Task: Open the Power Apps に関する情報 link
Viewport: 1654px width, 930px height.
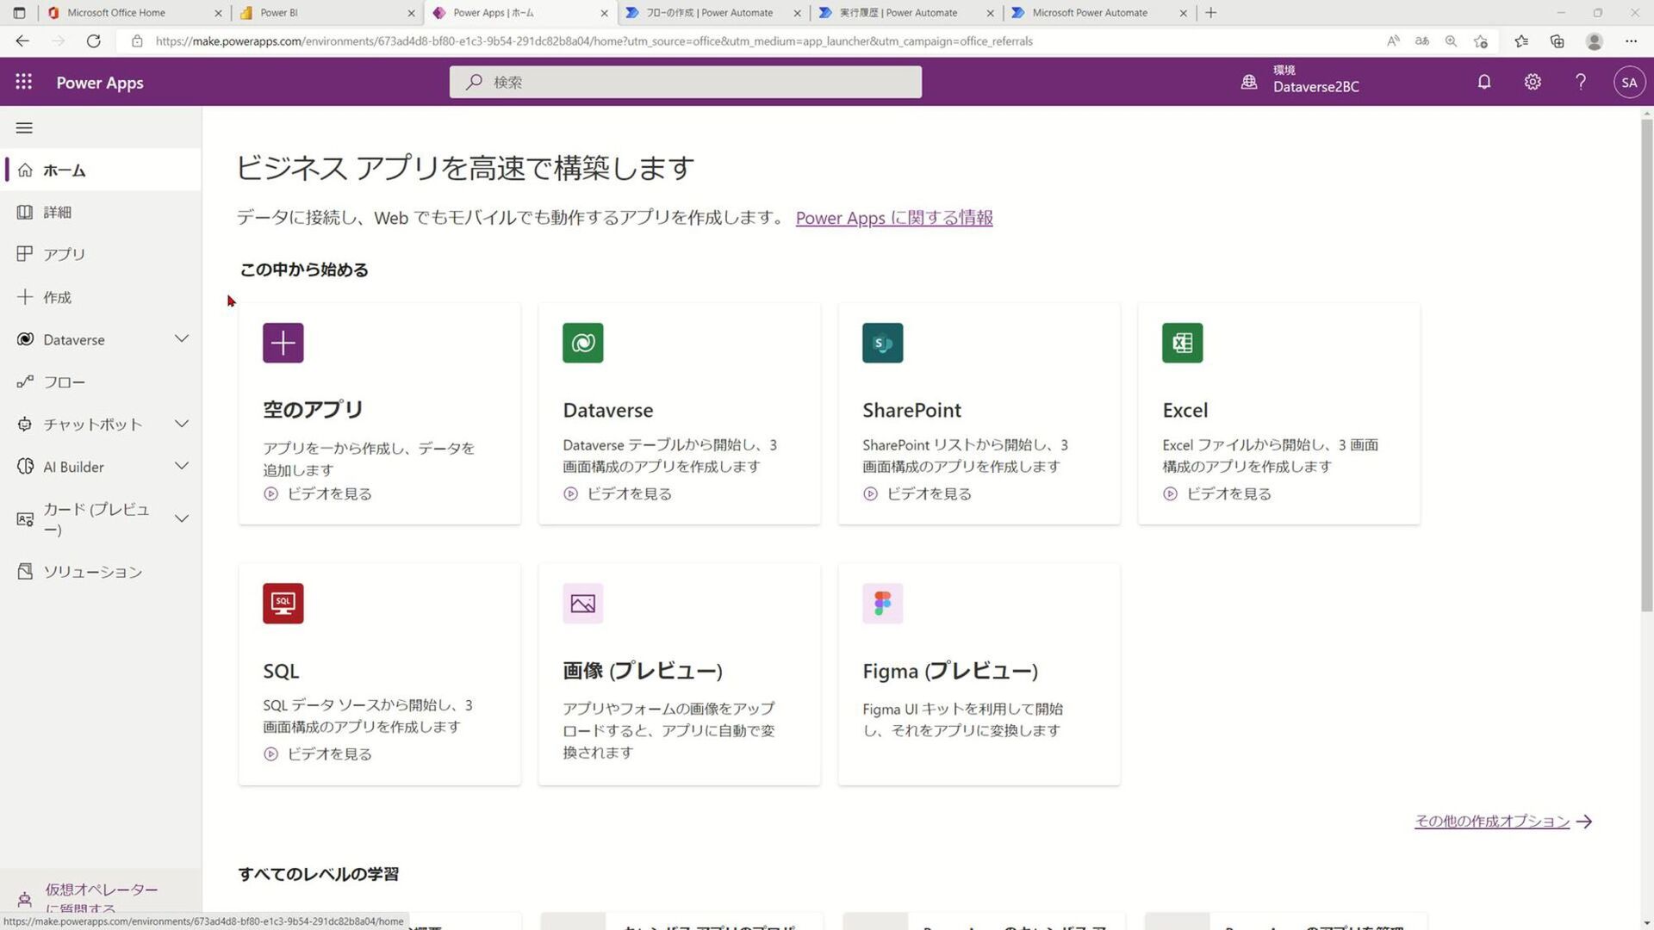Action: (894, 218)
